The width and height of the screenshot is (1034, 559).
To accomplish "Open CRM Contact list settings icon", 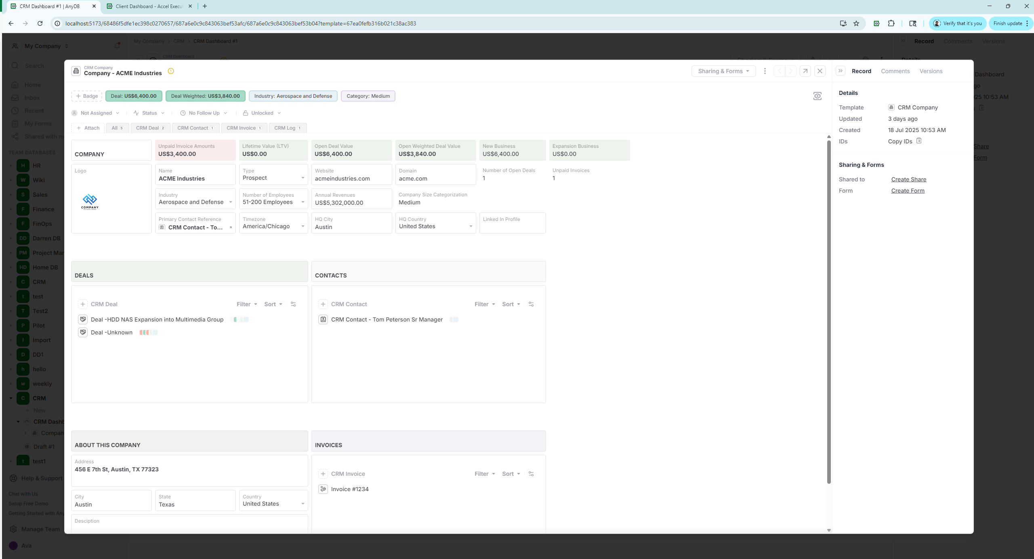I will coord(531,304).
